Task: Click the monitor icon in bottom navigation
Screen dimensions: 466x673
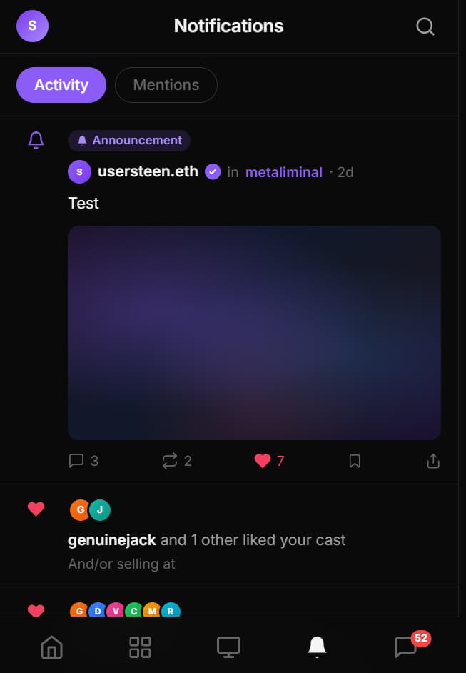Action: tap(228, 647)
